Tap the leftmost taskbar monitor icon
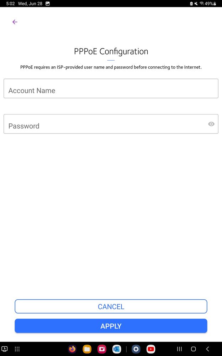The height and width of the screenshot is (356, 222). pyautogui.click(x=5, y=349)
